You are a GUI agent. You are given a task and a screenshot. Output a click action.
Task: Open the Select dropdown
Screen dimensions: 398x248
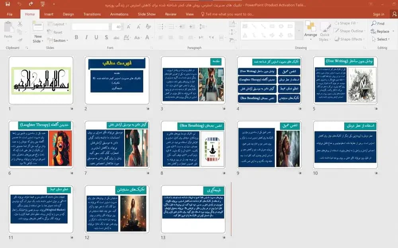(381, 39)
